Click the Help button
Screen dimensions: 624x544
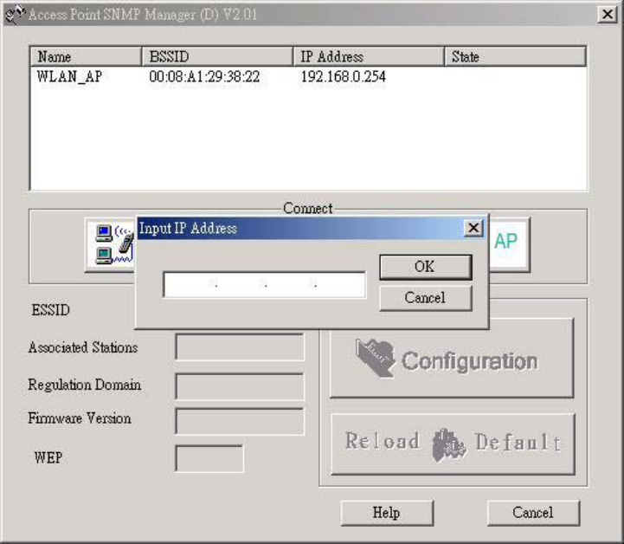tap(387, 513)
